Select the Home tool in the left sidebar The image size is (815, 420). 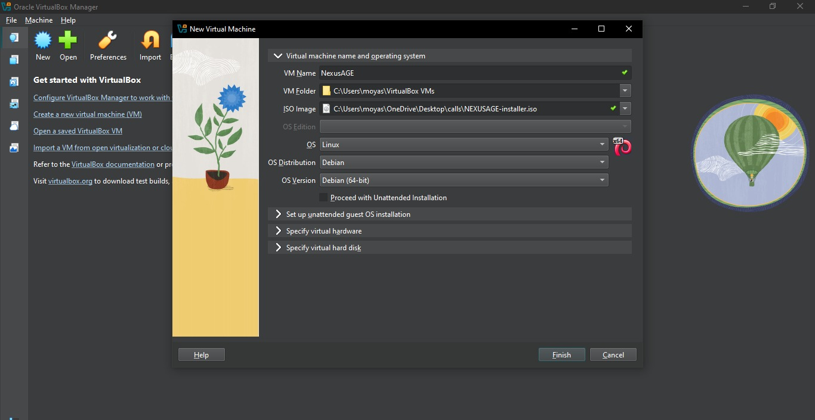point(14,38)
